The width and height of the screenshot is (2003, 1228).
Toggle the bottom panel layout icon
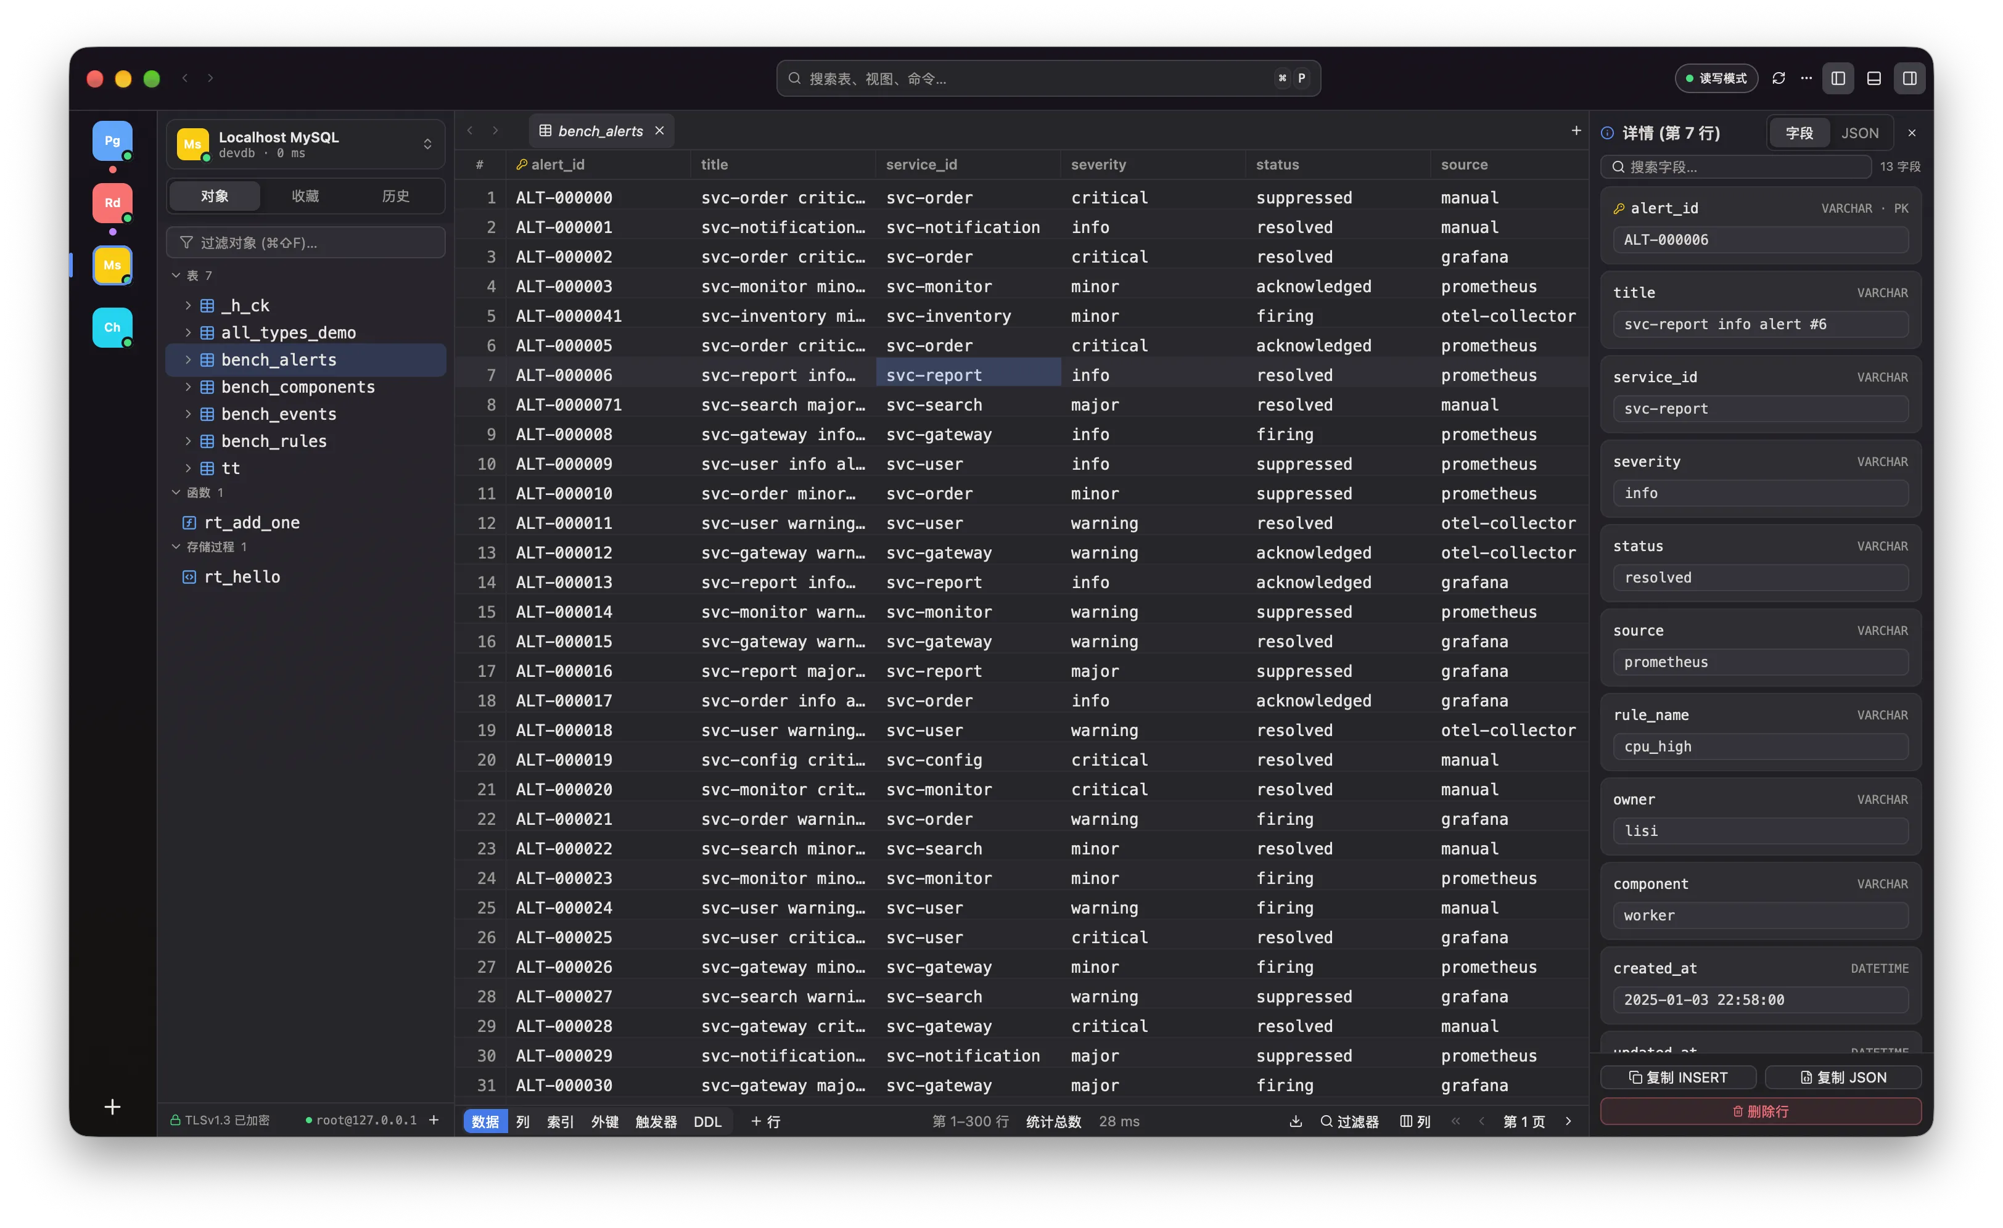pos(1873,78)
